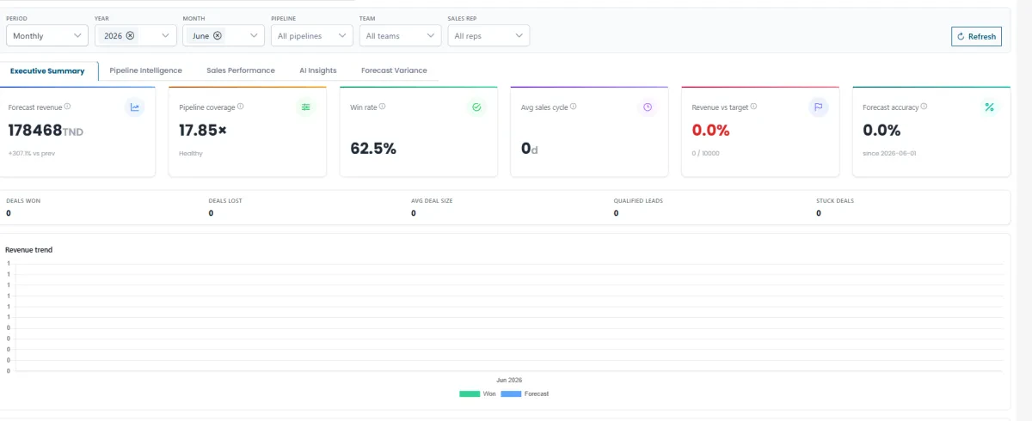Click the Pipeline coverage sliders icon
This screenshot has height=421, width=1032.
point(305,107)
